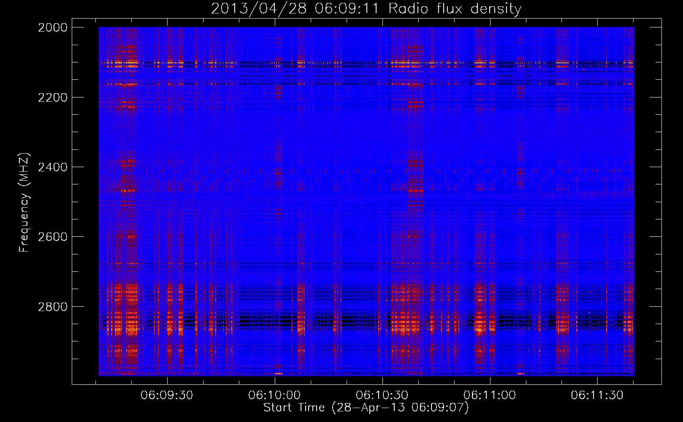Click the 2600 frequency tick label
Screen dimensions: 683x422
coord(53,237)
